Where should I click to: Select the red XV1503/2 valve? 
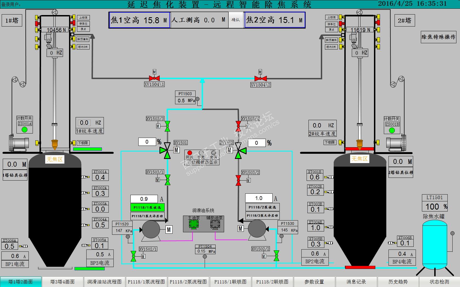coord(238,180)
